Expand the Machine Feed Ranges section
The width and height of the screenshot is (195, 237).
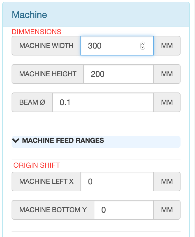pyautogui.click(x=63, y=141)
